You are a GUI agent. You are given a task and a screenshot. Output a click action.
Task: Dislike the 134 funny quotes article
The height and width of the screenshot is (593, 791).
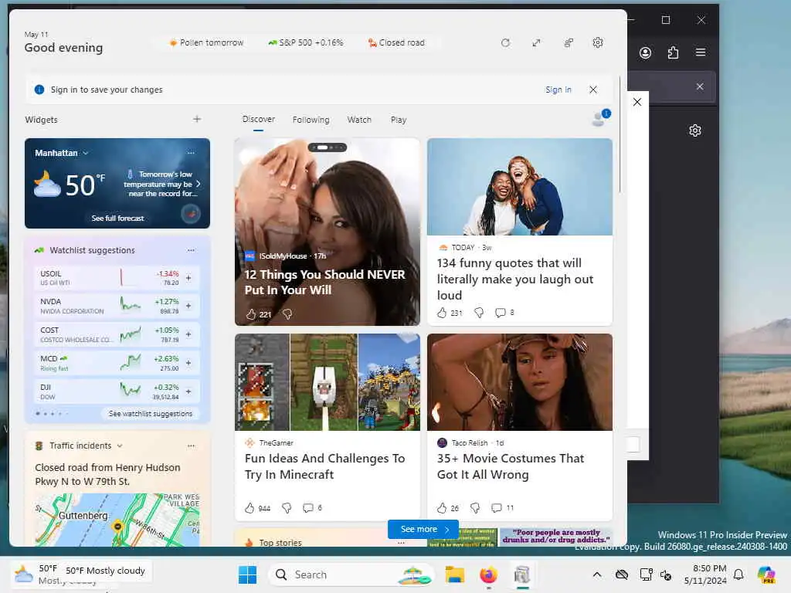point(479,313)
